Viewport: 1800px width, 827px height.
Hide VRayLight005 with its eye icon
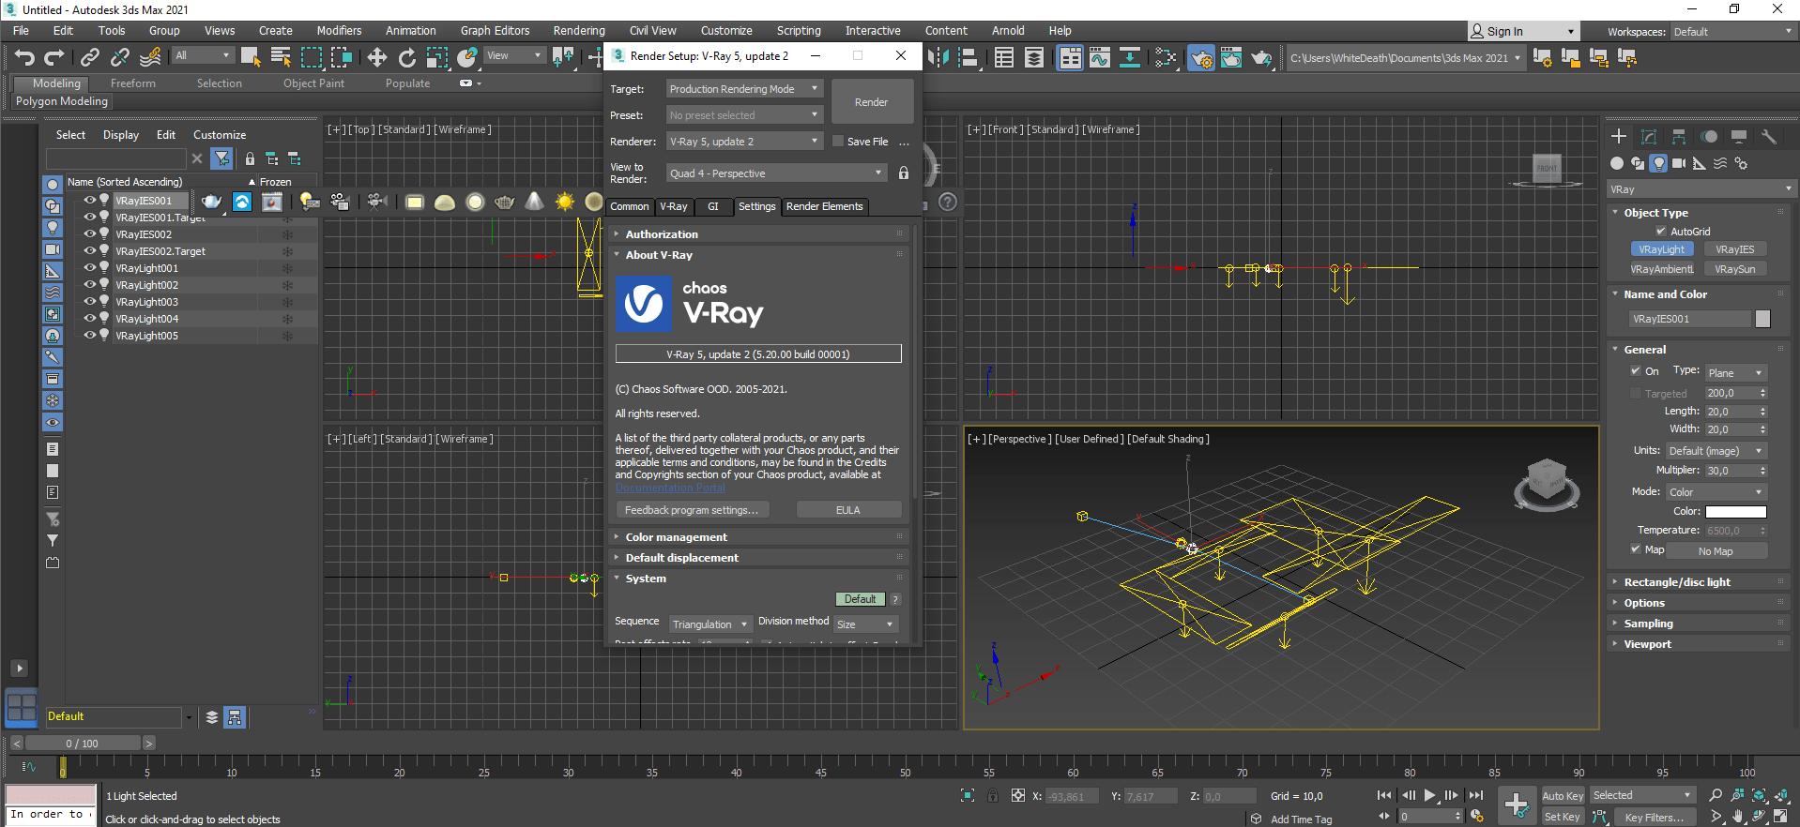[x=90, y=336]
